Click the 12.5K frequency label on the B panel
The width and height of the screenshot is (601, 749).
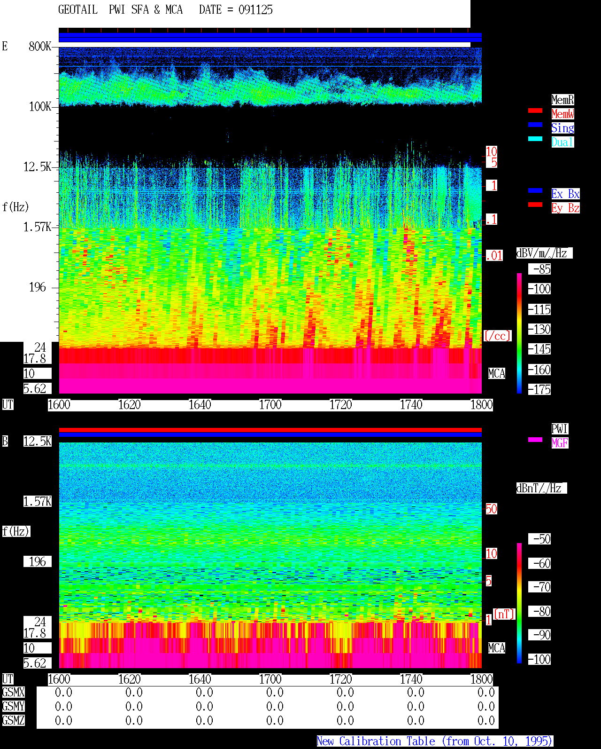(x=38, y=442)
